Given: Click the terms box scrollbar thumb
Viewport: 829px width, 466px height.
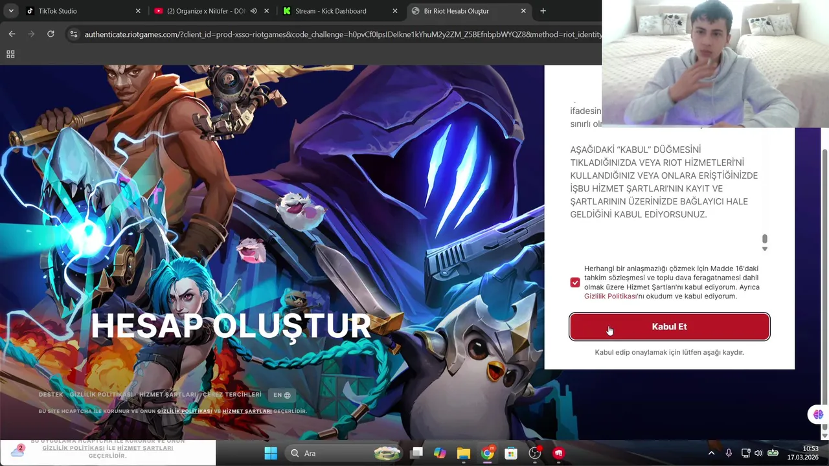Looking at the screenshot, I should (x=765, y=239).
